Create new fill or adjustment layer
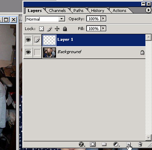The image size is (152, 150). (116, 144)
